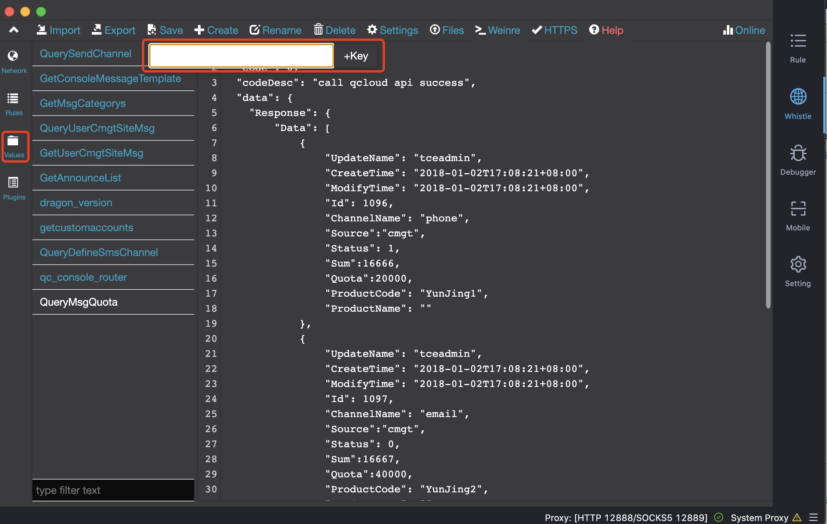
Task: Open the Plugins section
Action: 14,188
